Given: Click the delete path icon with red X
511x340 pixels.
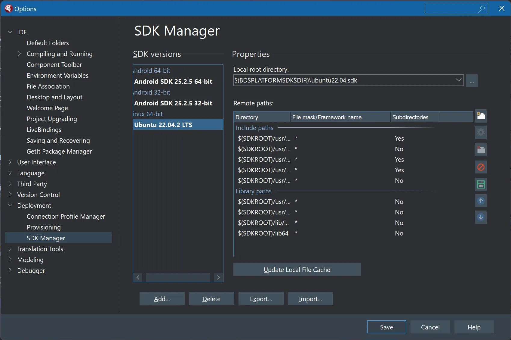Looking at the screenshot, I should pyautogui.click(x=481, y=150).
